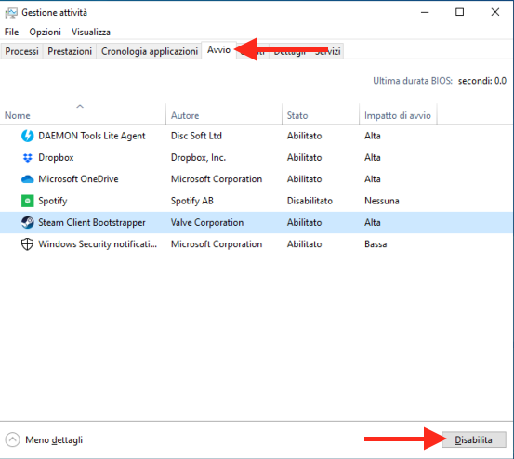
Task: Click Ultima durata BIOS label
Action: point(413,81)
